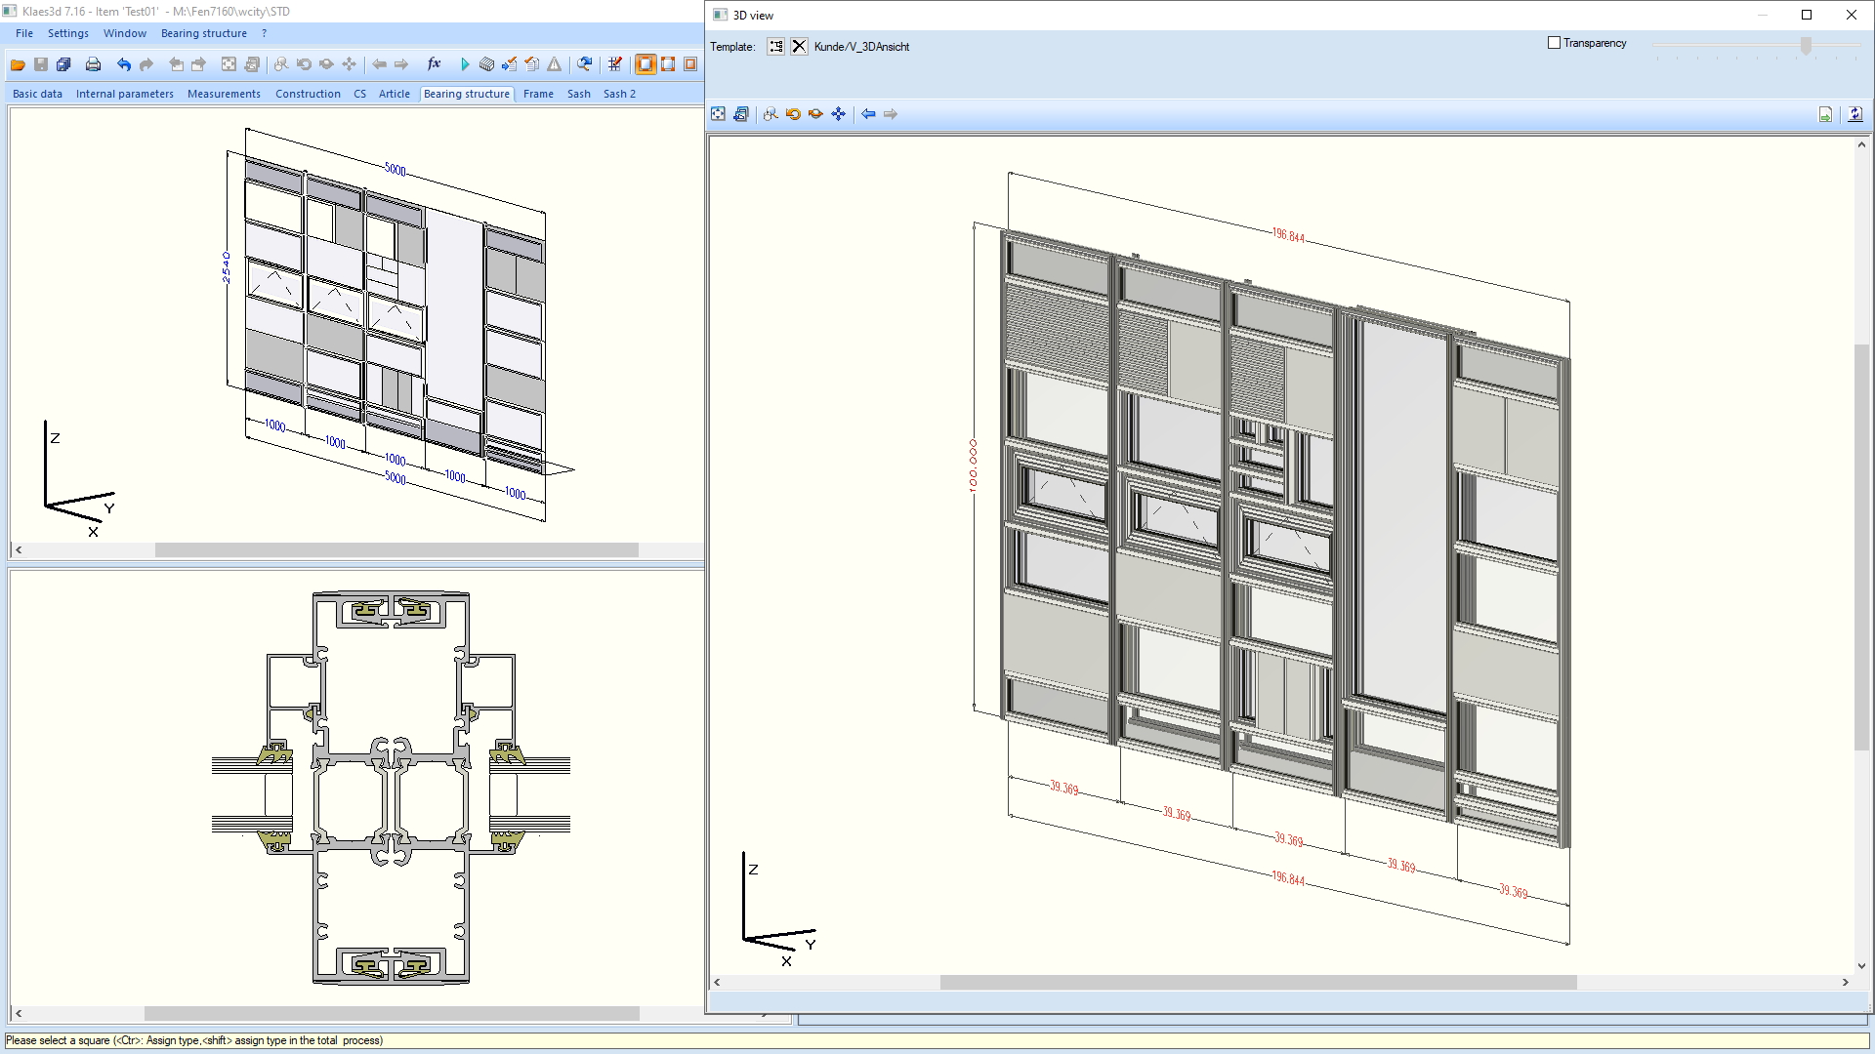1875x1054 pixels.
Task: Click the template tree selector icon
Action: click(x=775, y=46)
